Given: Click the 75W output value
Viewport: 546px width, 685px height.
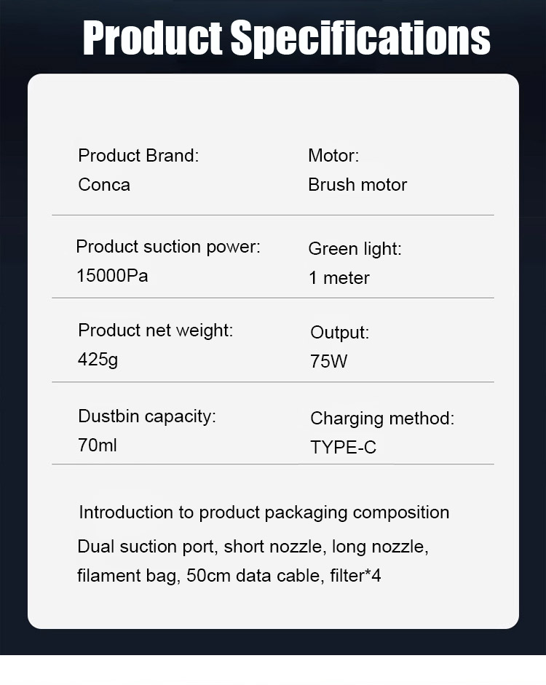Looking at the screenshot, I should (329, 362).
